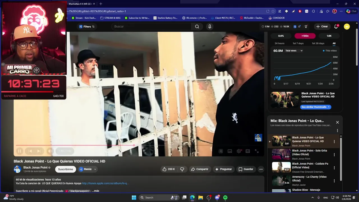Click the Suscribirme button
The image size is (359, 202).
tap(66, 169)
